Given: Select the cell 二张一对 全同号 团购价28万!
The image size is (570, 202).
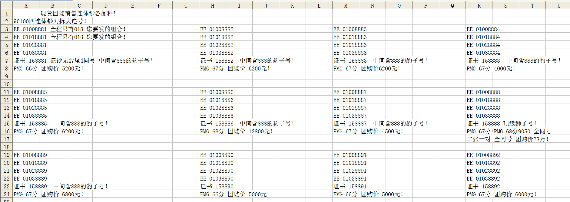Looking at the screenshot, I should (x=479, y=139).
